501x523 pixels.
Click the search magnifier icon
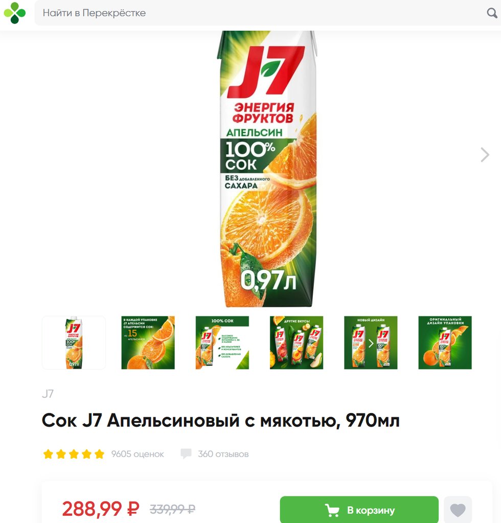(x=492, y=13)
